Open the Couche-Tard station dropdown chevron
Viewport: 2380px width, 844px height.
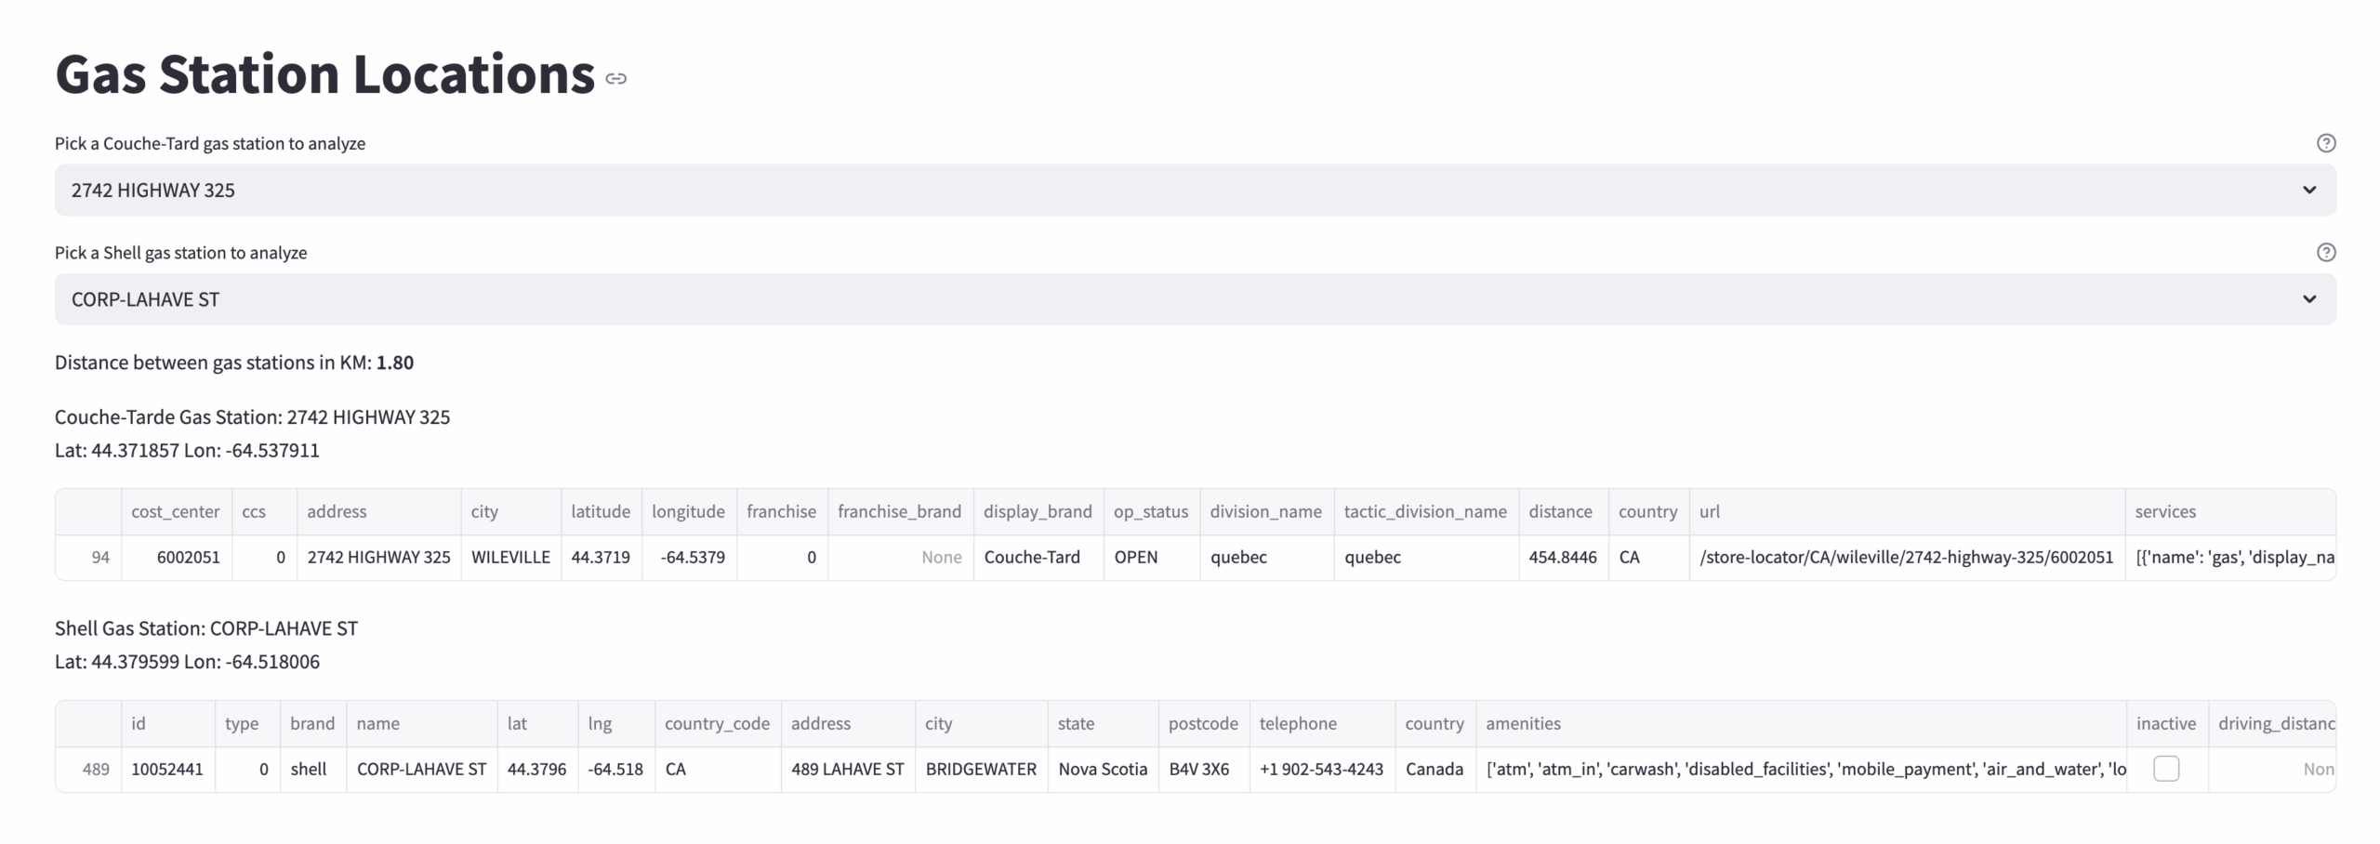coord(2308,191)
